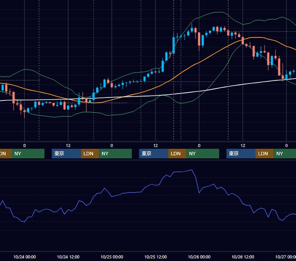
Task: Click the 東京 session block for 10/25
Action: [154, 154]
